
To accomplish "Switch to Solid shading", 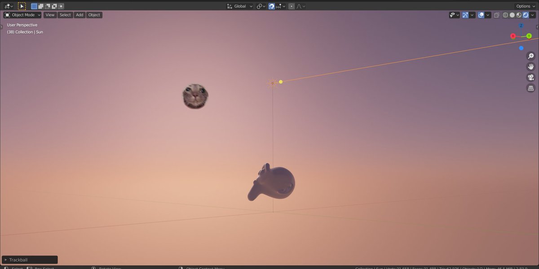I will [x=512, y=15].
